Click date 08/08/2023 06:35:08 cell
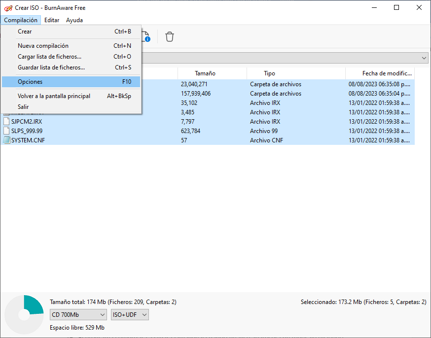The width and height of the screenshot is (431, 338). tap(379, 84)
